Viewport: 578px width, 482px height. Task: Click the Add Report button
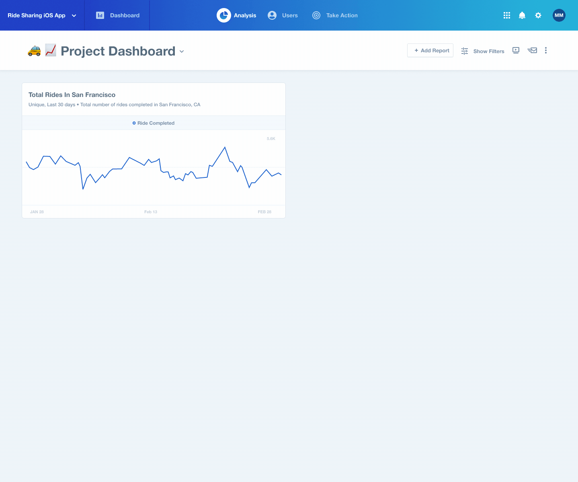coord(430,50)
